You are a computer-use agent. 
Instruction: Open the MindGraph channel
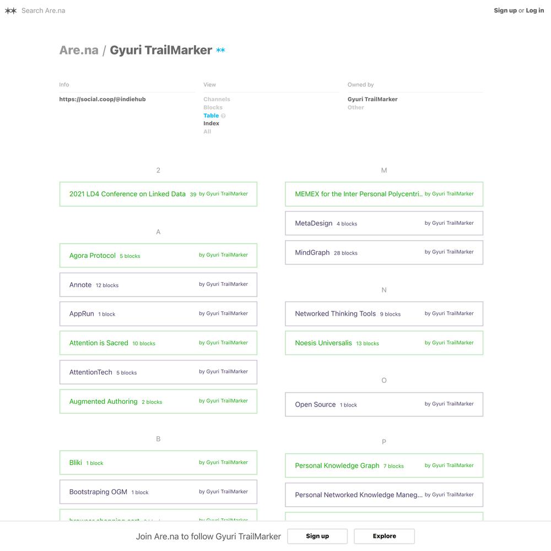pos(384,252)
